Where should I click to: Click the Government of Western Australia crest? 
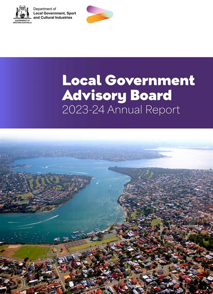(x=22, y=14)
